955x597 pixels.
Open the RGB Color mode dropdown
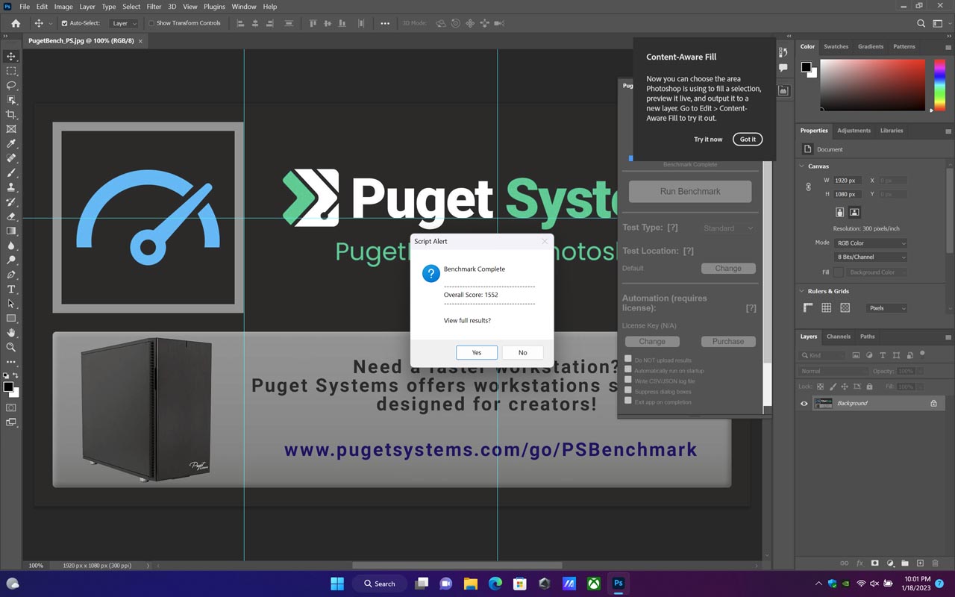click(x=871, y=243)
